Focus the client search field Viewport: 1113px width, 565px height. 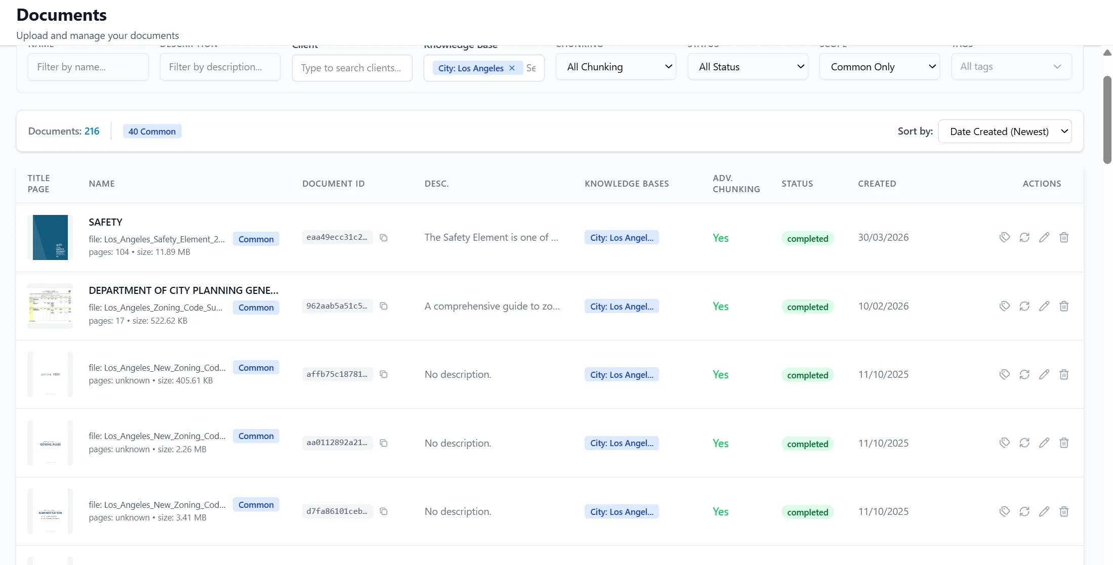[x=352, y=68]
